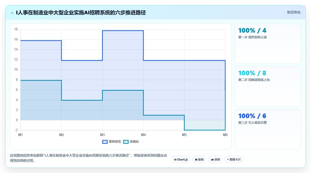
Task: Click the 18 y-axis tick label
Action: [16, 29]
